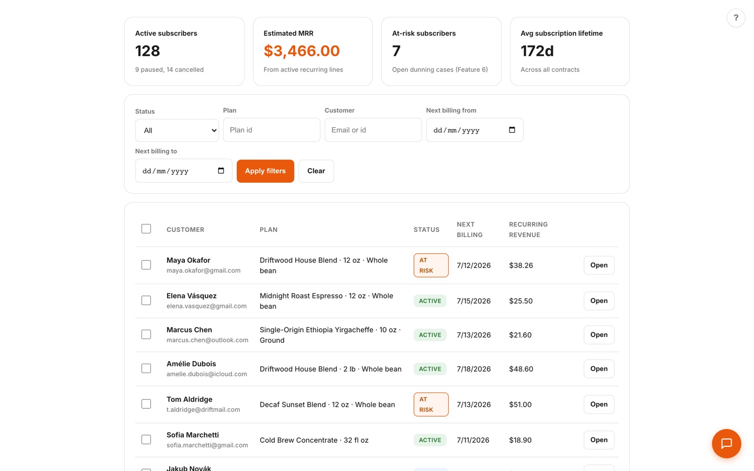
Task: Click amelie.dubois@icloud.com email
Action: coord(207,374)
